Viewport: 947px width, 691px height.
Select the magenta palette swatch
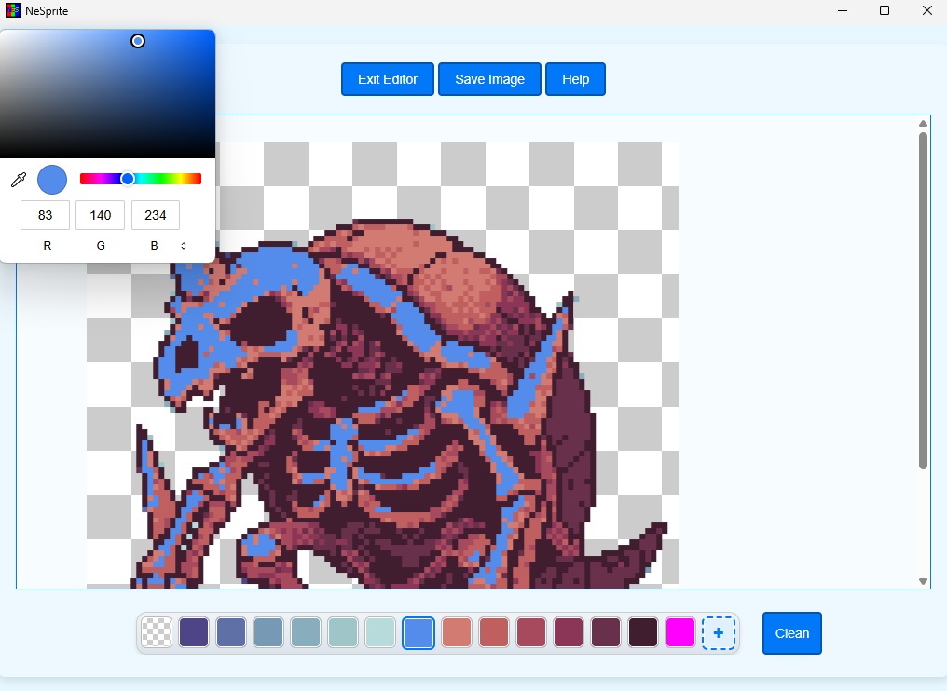pyautogui.click(x=680, y=633)
